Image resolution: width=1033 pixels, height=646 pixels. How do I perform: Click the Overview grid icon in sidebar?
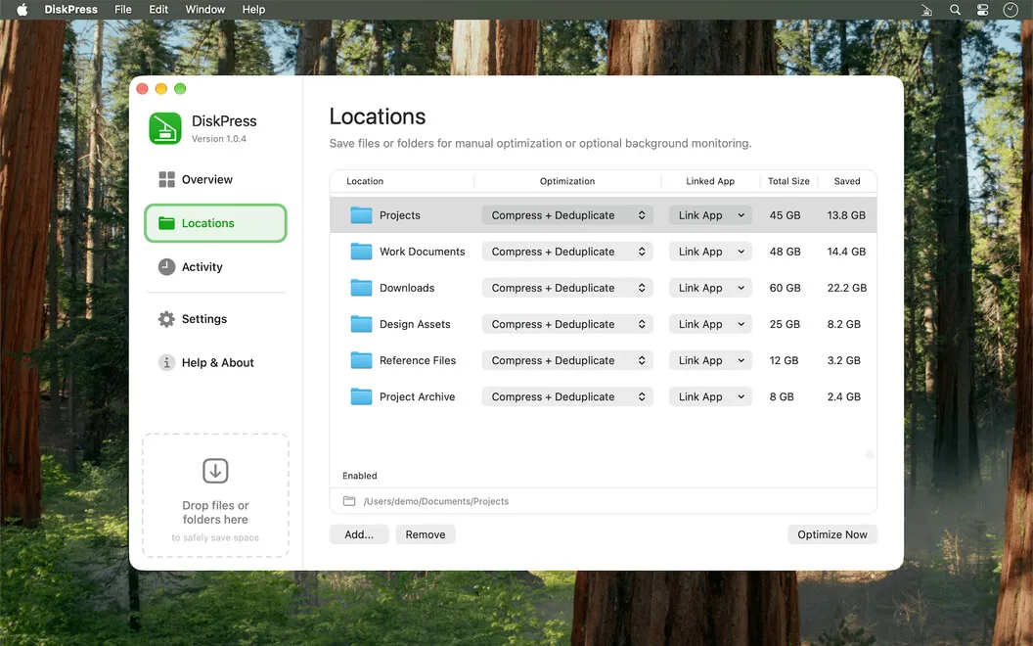[166, 179]
